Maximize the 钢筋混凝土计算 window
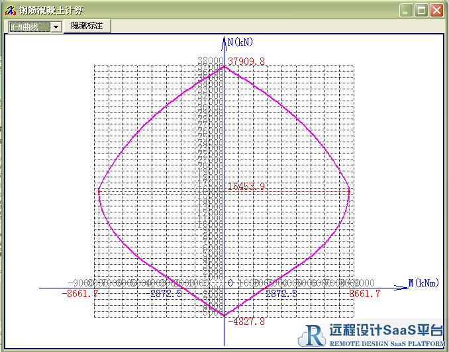 coord(422,10)
